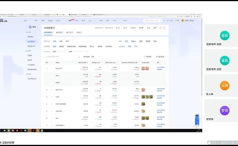Click the 本店搜索词 page heading
The height and width of the screenshot is (146, 238).
[49, 28]
